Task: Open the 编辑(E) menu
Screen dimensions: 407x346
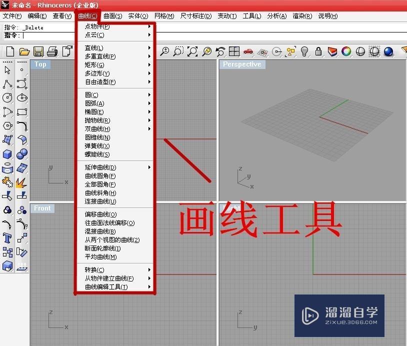Action: (37, 16)
